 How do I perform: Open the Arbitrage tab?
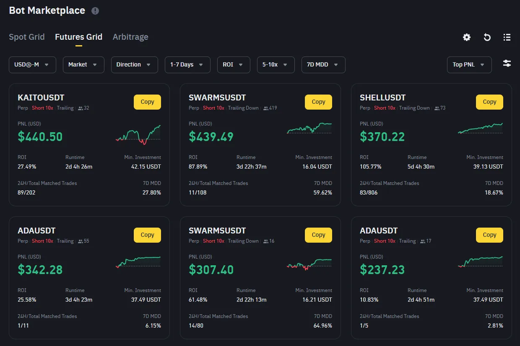pos(130,37)
